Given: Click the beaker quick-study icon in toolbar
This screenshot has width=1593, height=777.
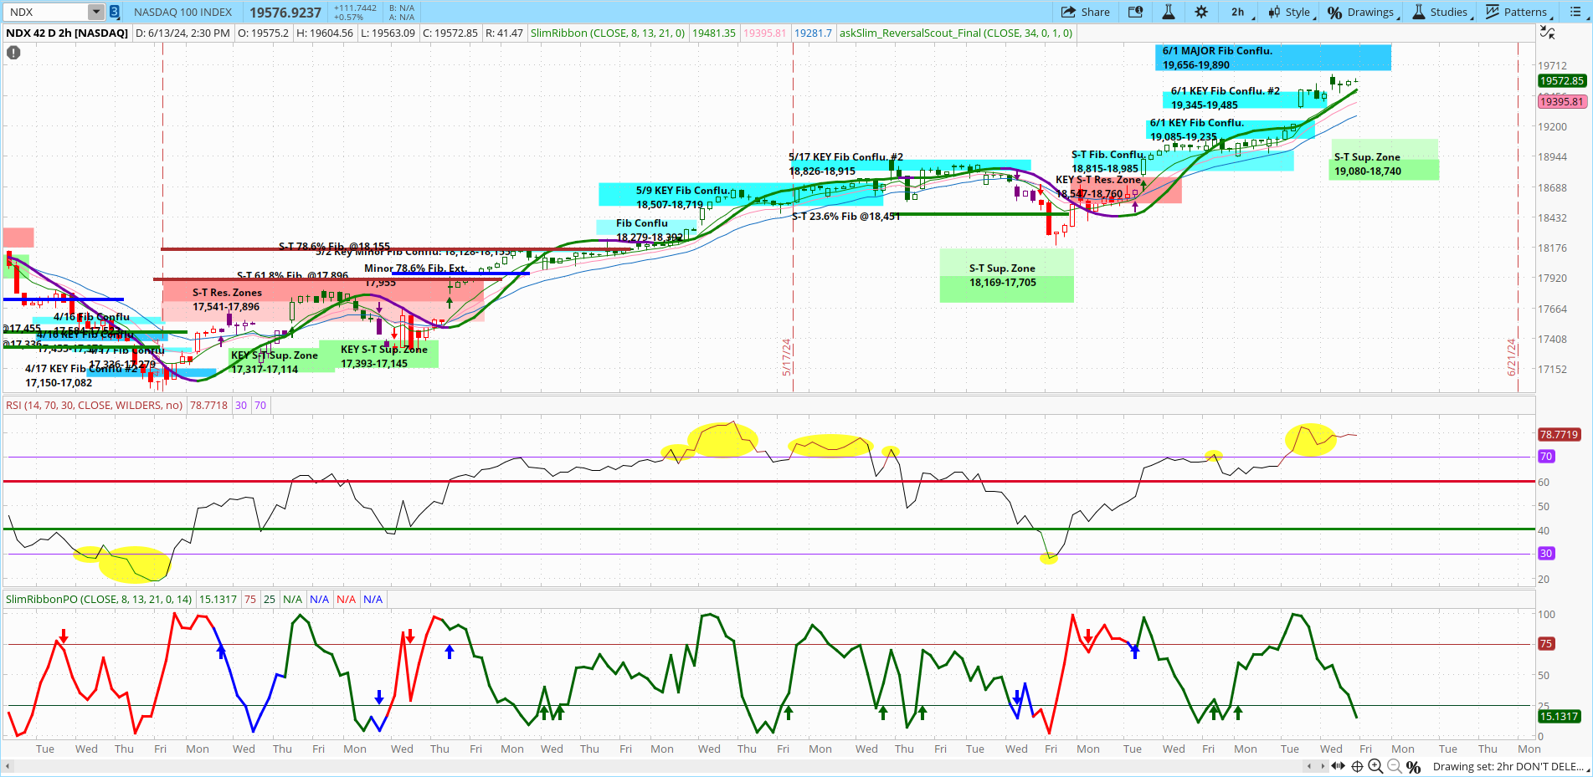Looking at the screenshot, I should point(1168,11).
